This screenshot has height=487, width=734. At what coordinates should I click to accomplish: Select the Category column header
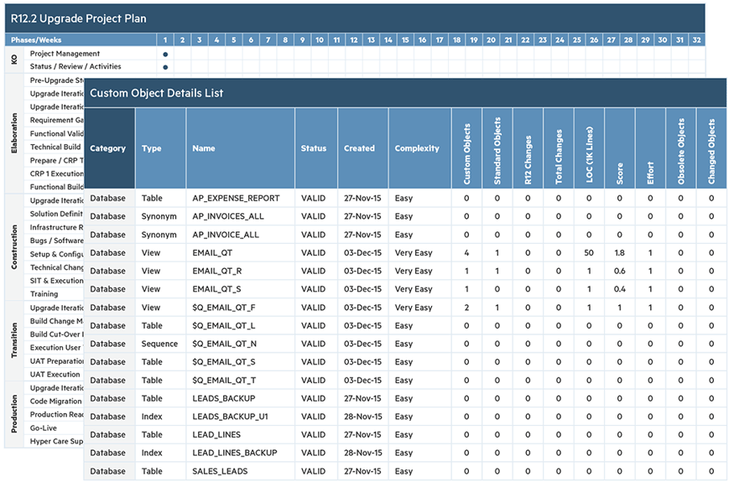click(x=110, y=148)
